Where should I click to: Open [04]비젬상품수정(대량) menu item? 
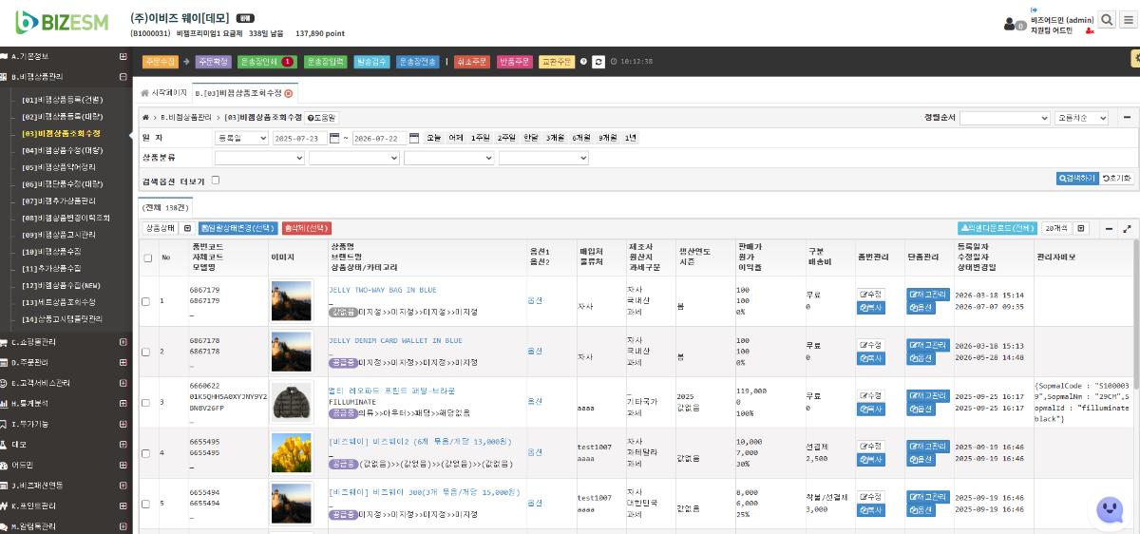pyautogui.click(x=63, y=150)
